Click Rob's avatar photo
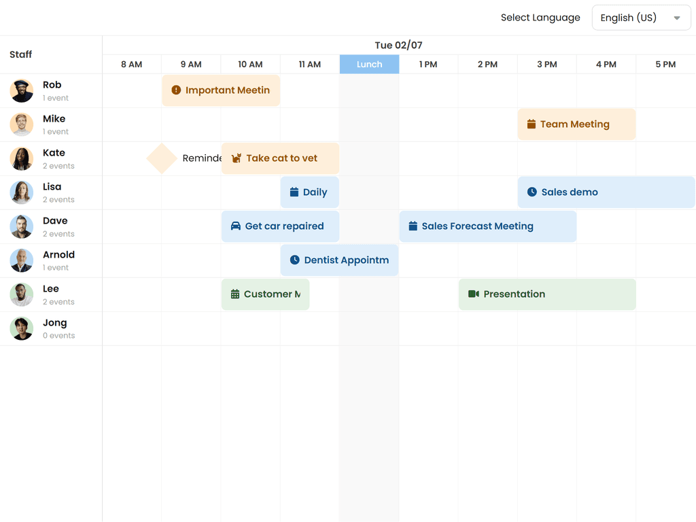This screenshot has width=696, height=522. click(x=22, y=90)
